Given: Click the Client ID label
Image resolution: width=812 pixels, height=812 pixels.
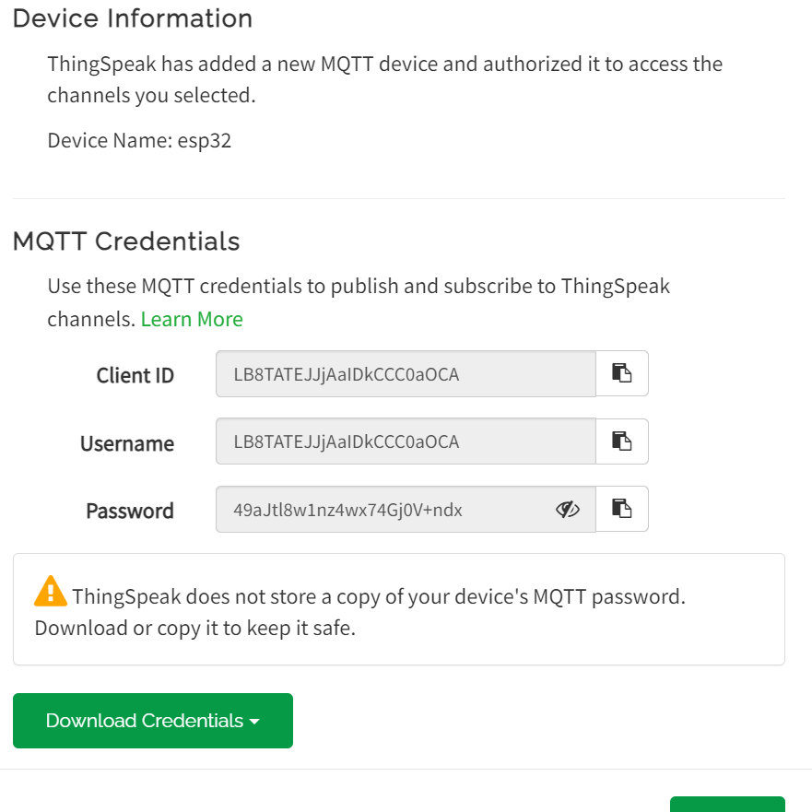Looking at the screenshot, I should [x=135, y=375].
